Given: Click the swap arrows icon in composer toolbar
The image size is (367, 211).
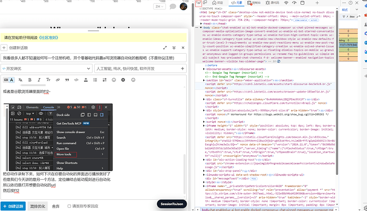Looking at the screenshot, I should pyautogui.click(x=104, y=80).
